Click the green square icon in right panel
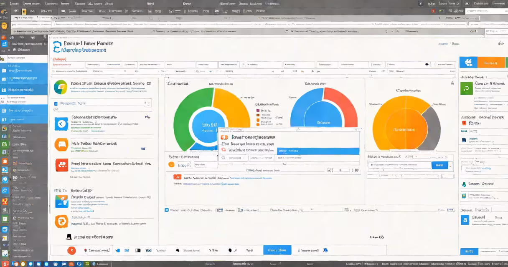Viewport: 508px width, 267px height. coord(466,88)
